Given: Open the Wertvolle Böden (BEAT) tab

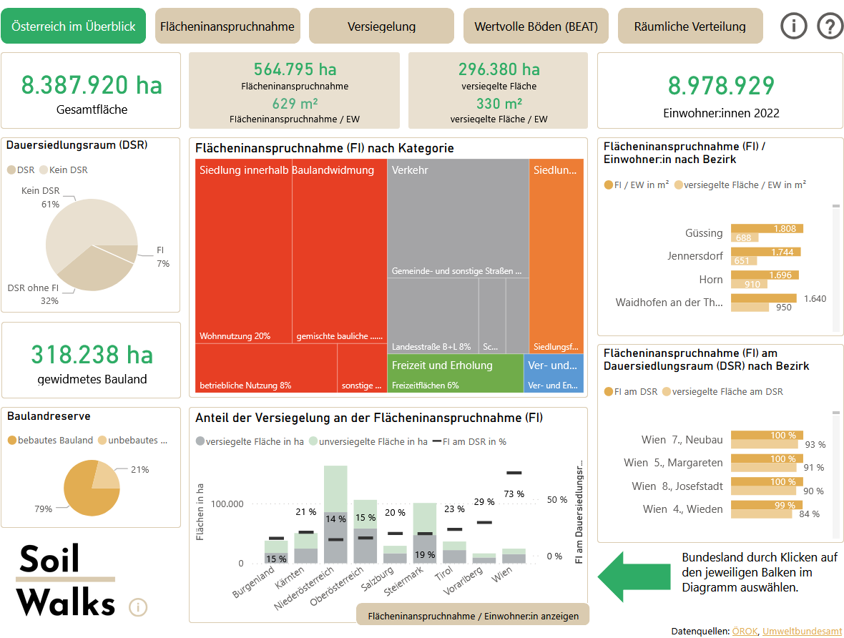Looking at the screenshot, I should click(536, 26).
